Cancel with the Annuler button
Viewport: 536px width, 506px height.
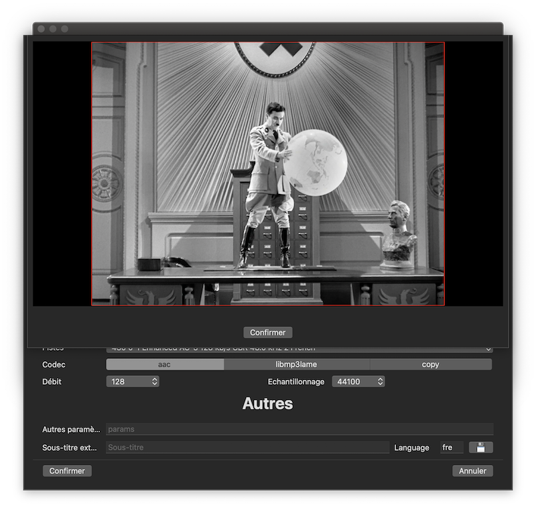pos(472,470)
